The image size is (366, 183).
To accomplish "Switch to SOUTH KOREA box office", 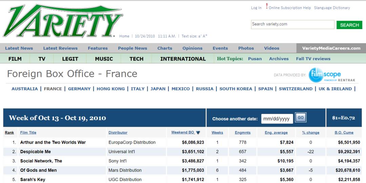I will click(236, 89).
